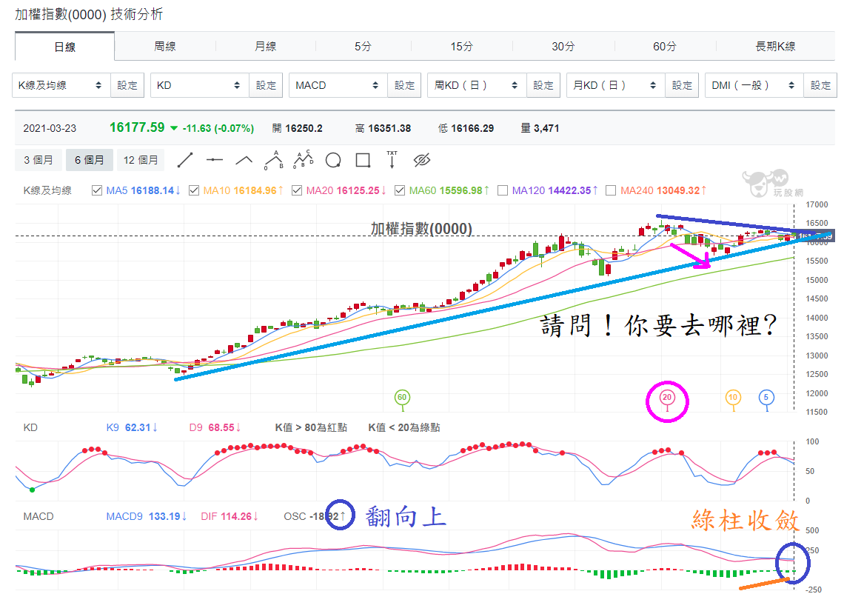The height and width of the screenshot is (594, 844).
Task: Select the 3 個月 time range
Action: [38, 160]
